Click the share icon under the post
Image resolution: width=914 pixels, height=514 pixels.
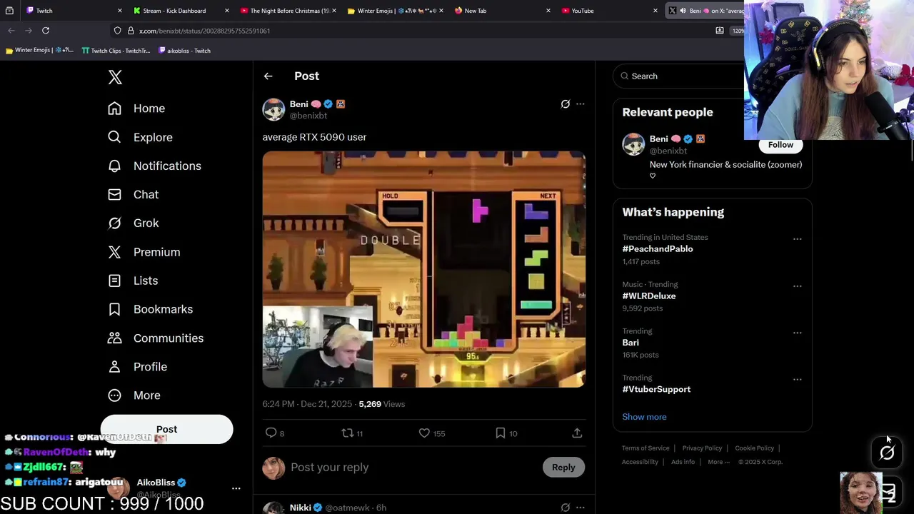click(577, 433)
